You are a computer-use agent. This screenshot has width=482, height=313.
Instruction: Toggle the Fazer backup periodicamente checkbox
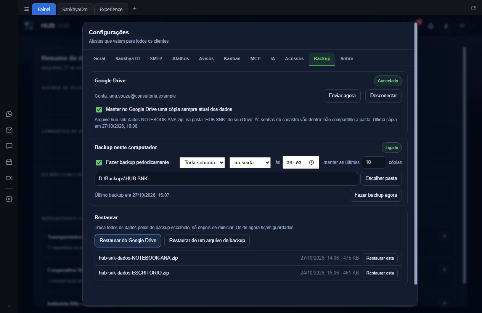coord(99,162)
